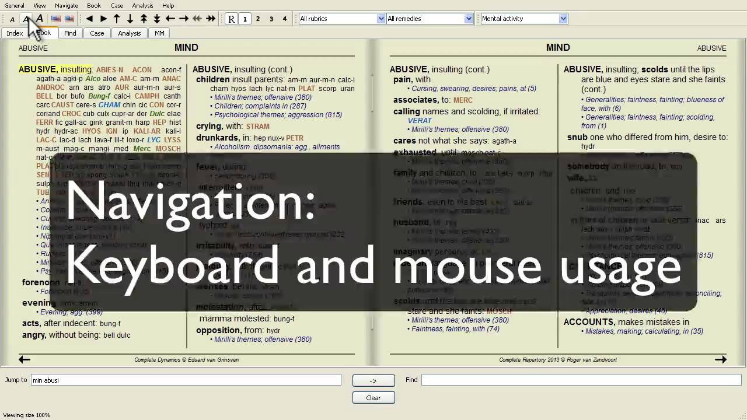747x420 pixels.
Task: Toggle remedy grade 2 filter
Action: [x=258, y=19]
